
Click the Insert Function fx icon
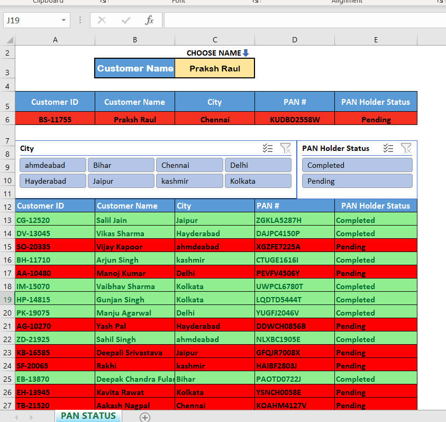pyautogui.click(x=150, y=20)
